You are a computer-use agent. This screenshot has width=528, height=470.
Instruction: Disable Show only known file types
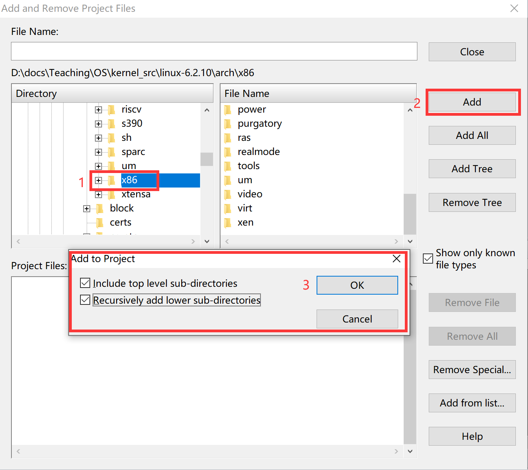point(428,259)
